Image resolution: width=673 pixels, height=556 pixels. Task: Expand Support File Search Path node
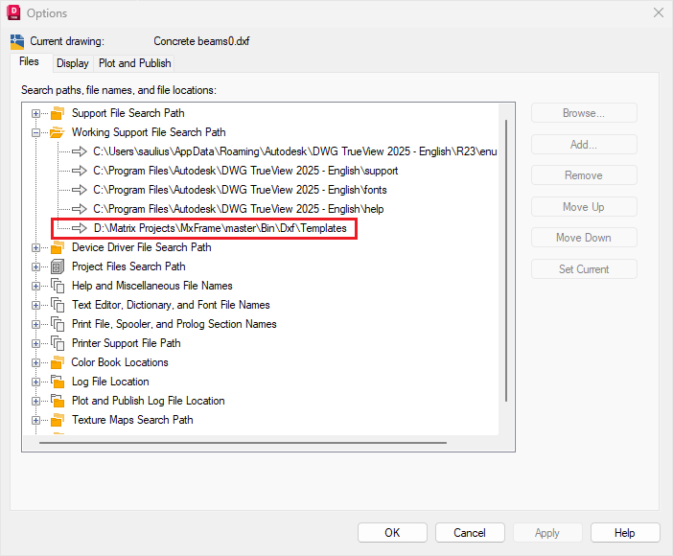(35, 114)
